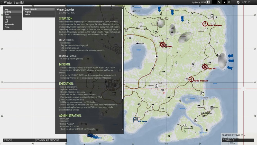Select the Radio menu entry
Image resolution: width=257 pixels, height=145 pixels.
(7, 27)
